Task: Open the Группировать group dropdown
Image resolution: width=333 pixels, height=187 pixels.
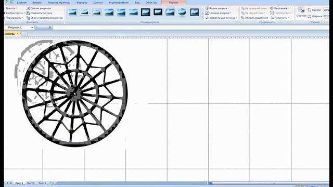Action: pos(281,13)
